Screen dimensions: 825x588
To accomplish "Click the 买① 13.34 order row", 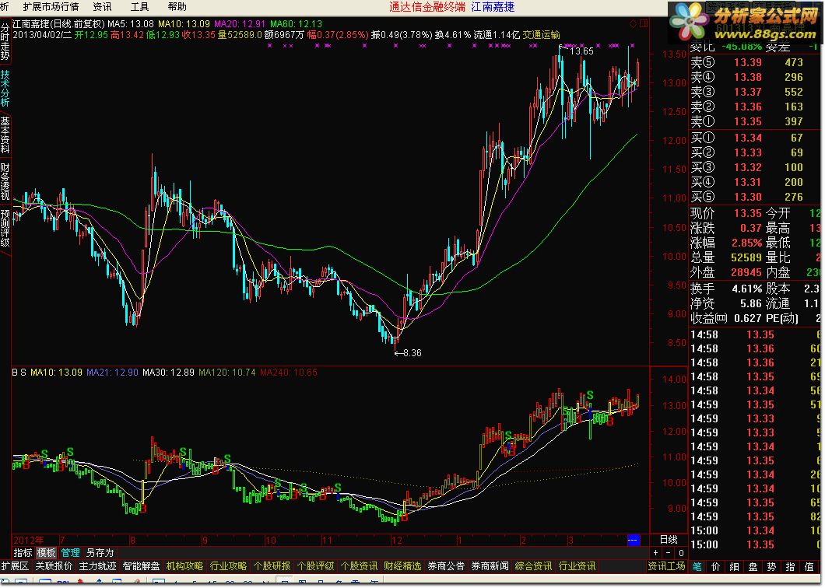I will pos(753,138).
